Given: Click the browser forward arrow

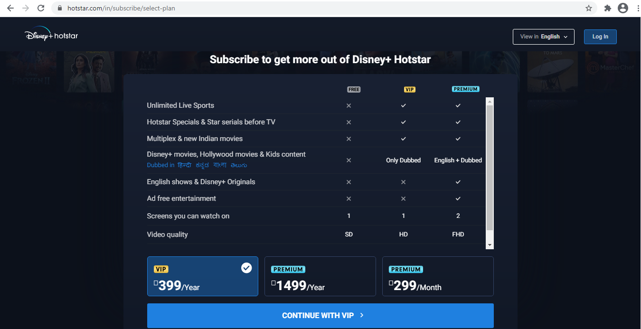Looking at the screenshot, I should pyautogui.click(x=26, y=8).
